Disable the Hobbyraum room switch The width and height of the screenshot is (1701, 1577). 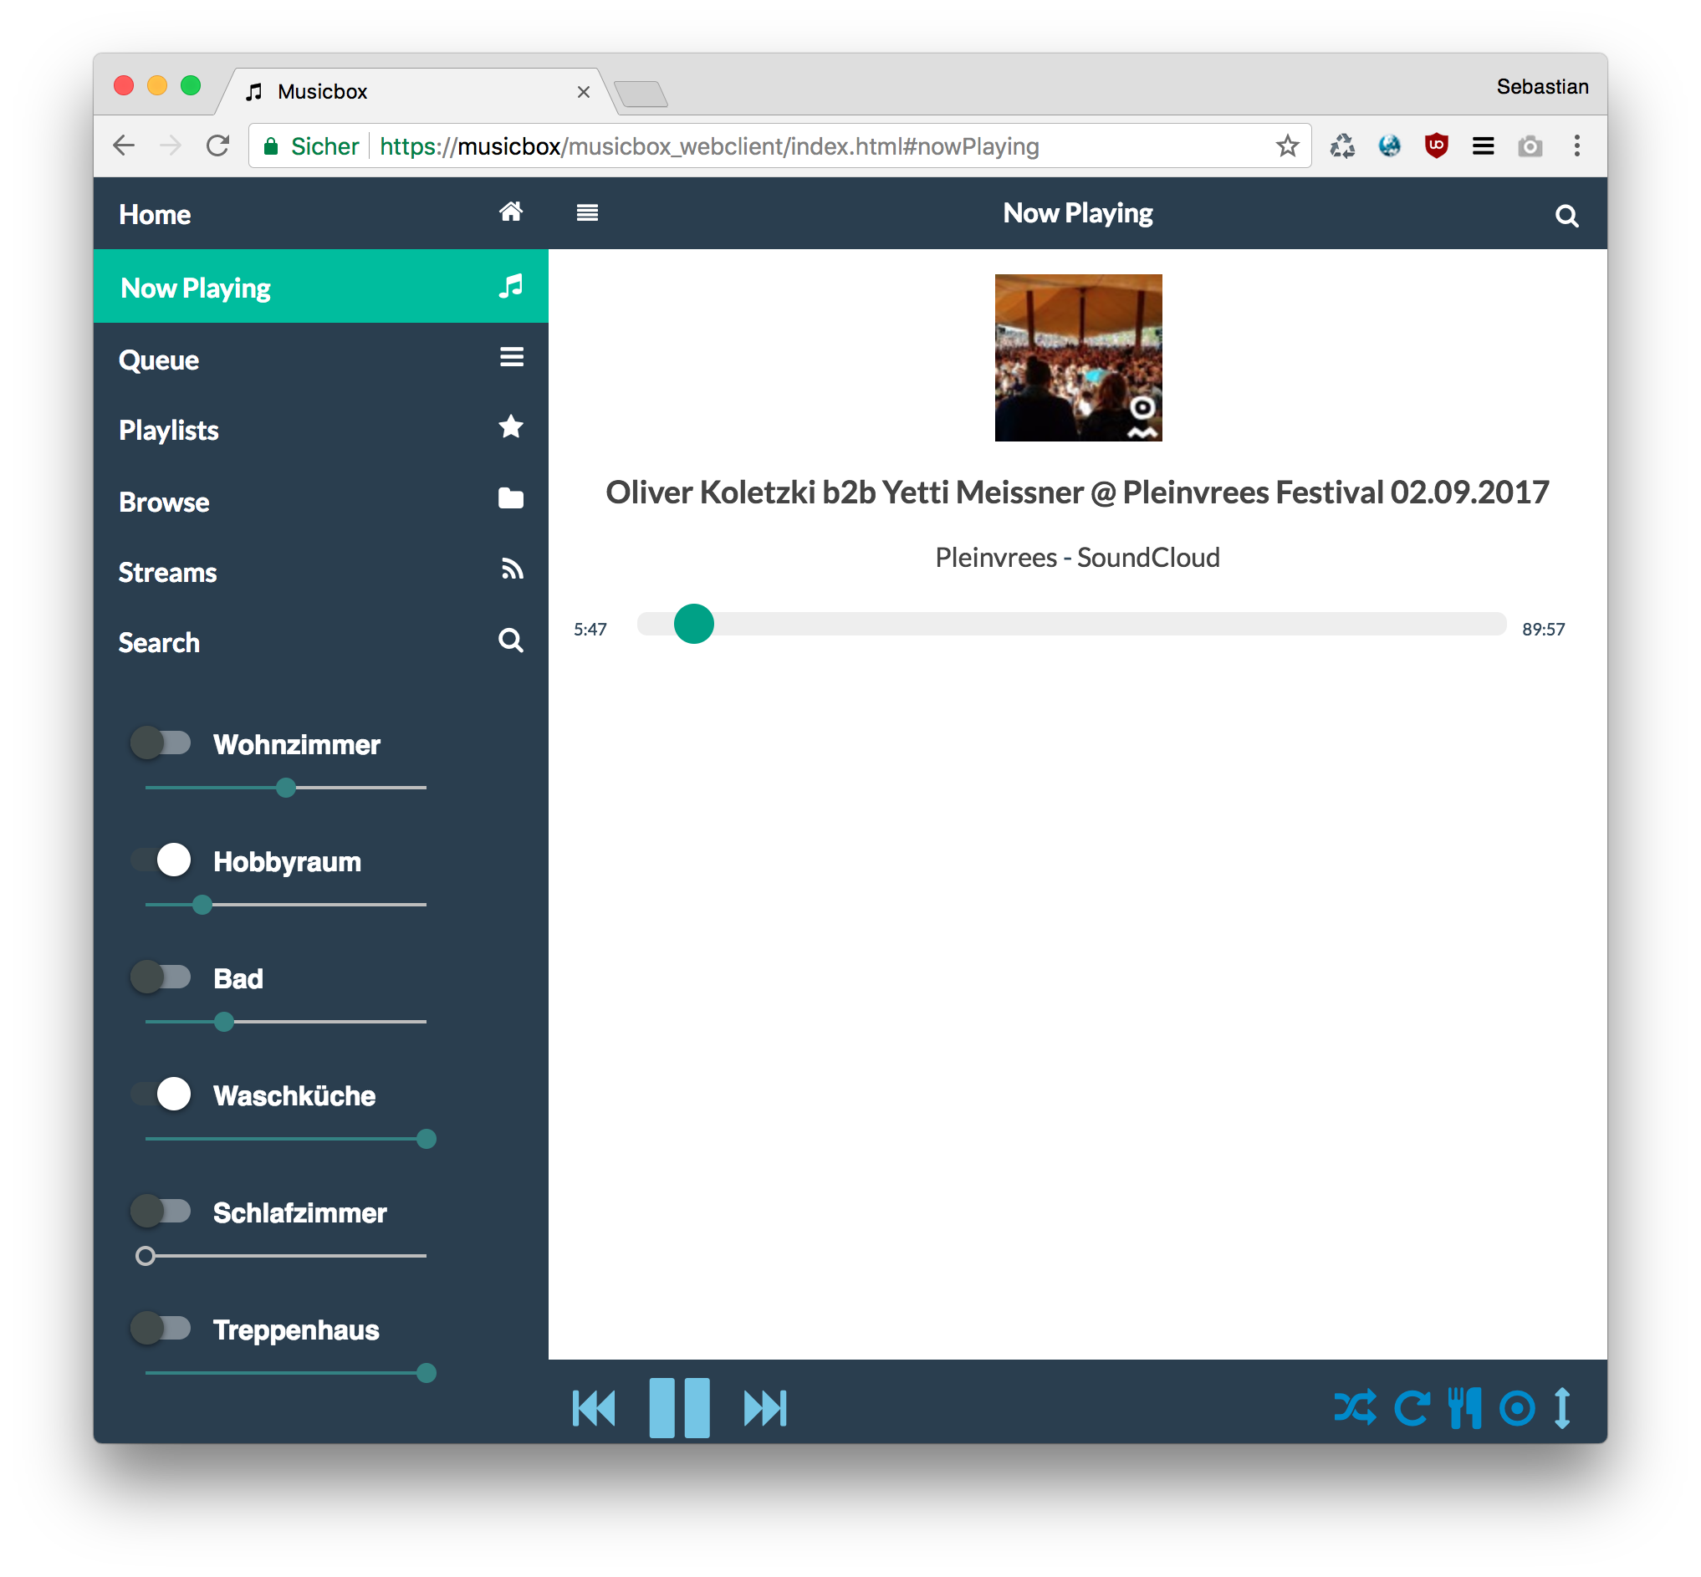point(161,860)
